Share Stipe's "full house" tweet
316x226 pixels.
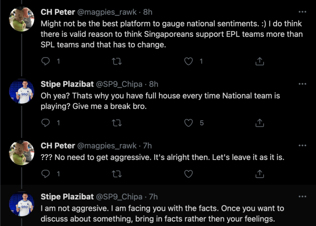point(259,123)
